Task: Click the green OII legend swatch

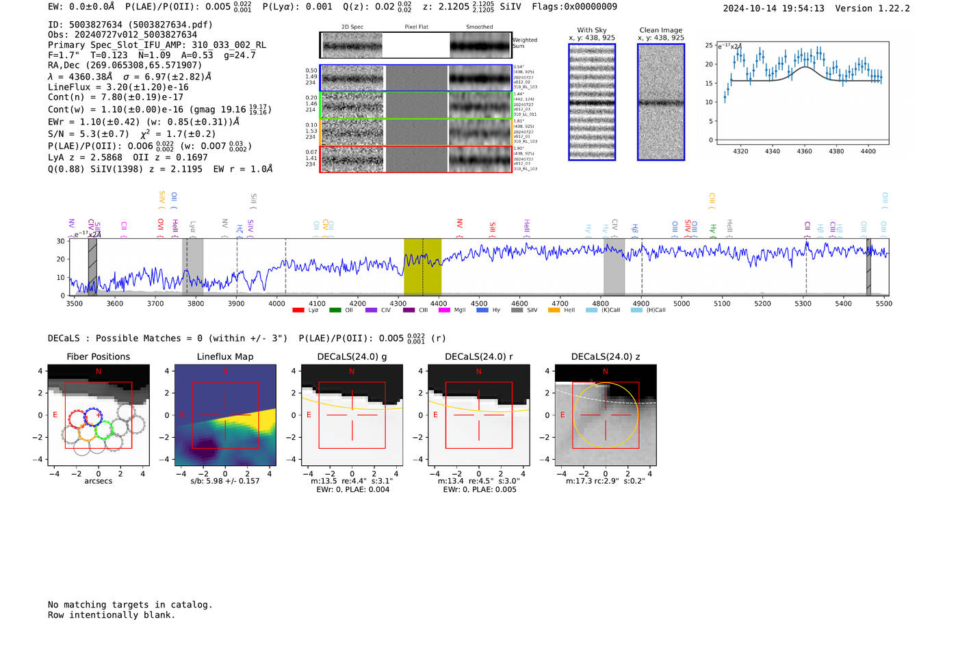Action: click(x=335, y=310)
